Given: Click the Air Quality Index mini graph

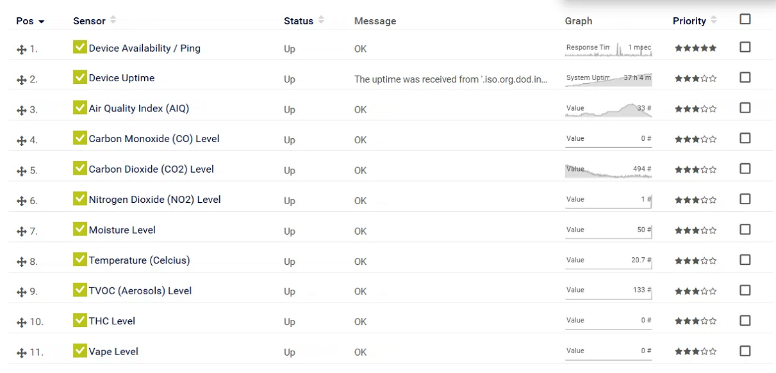Looking at the screenshot, I should coord(608,110).
